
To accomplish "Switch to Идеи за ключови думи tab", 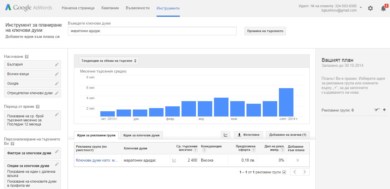I will [142, 135].
